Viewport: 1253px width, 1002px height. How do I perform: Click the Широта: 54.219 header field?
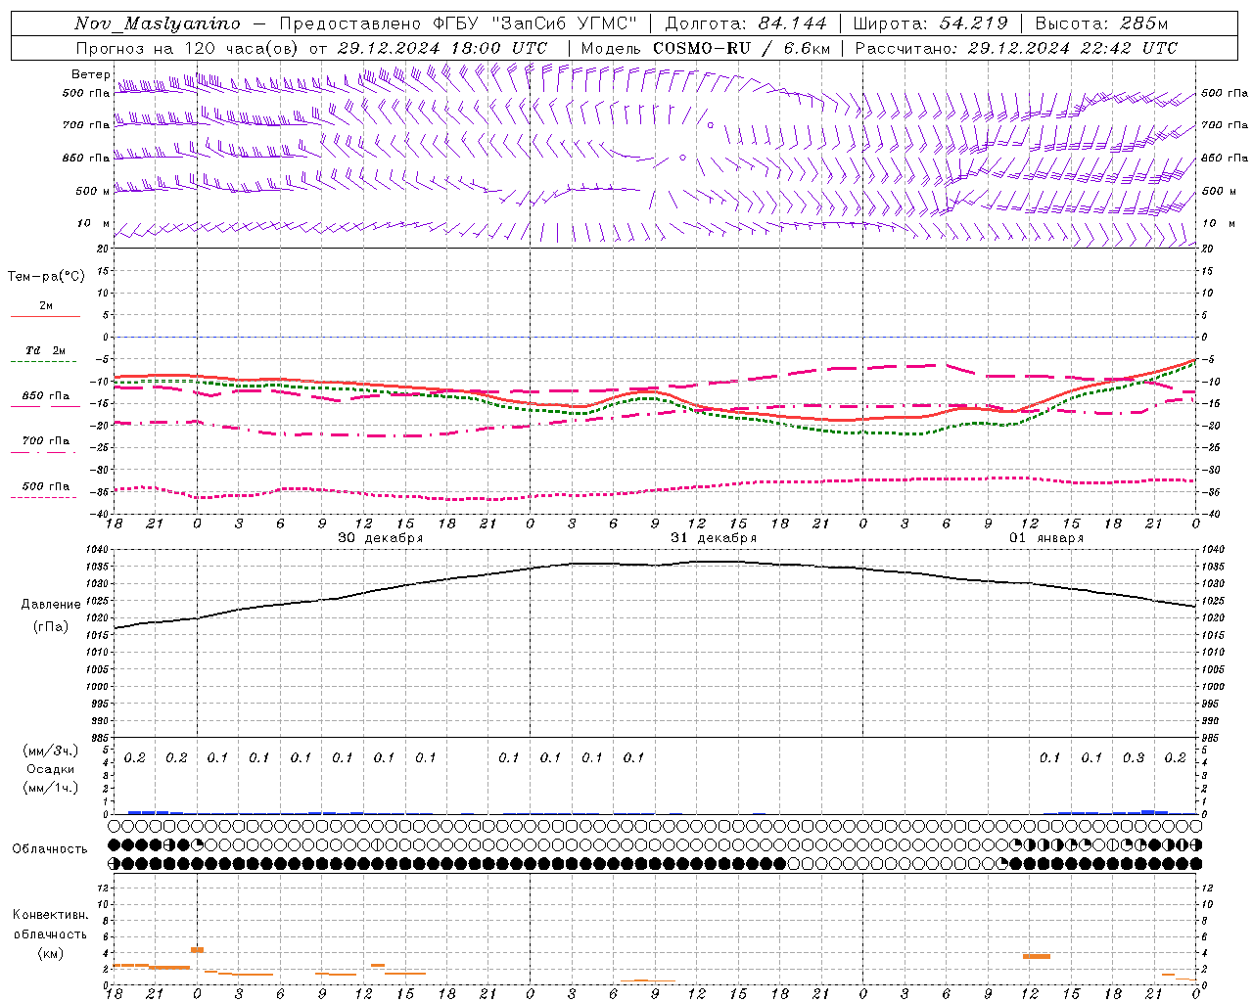click(x=930, y=23)
